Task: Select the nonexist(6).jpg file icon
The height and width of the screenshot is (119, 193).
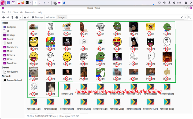Action: (167, 87)
